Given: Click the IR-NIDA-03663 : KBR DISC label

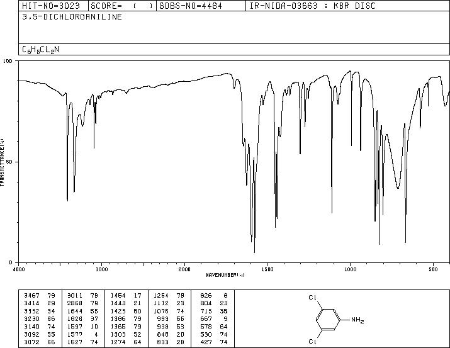Looking at the screenshot, I should pos(312,6).
